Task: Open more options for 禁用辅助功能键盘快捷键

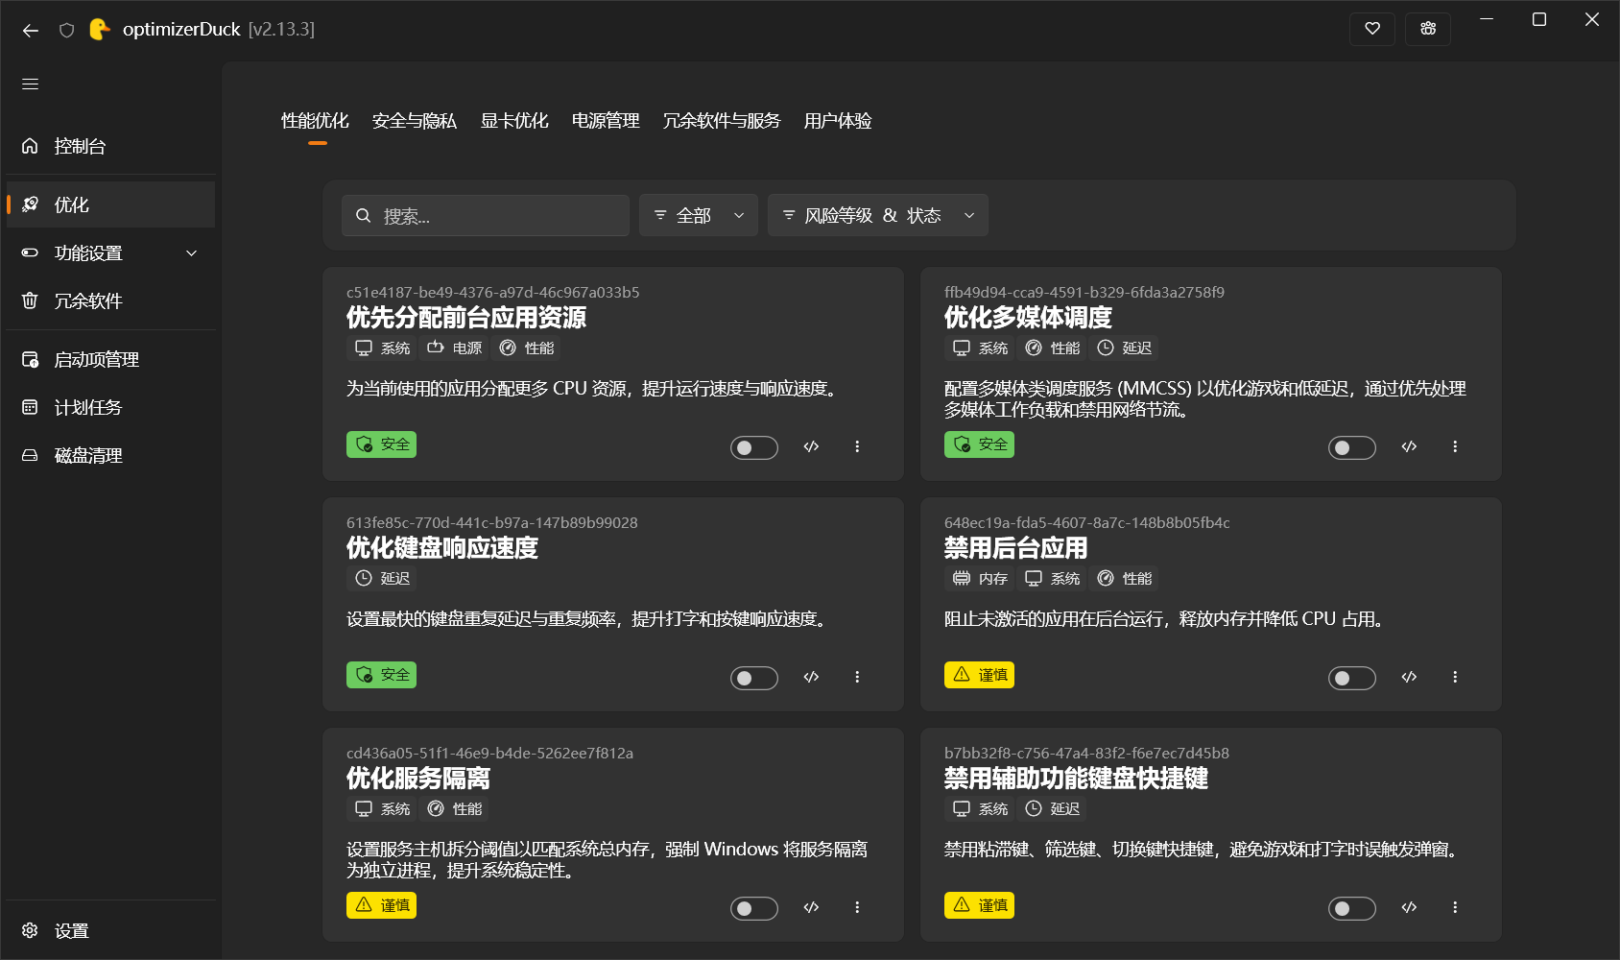Action: tap(1455, 907)
